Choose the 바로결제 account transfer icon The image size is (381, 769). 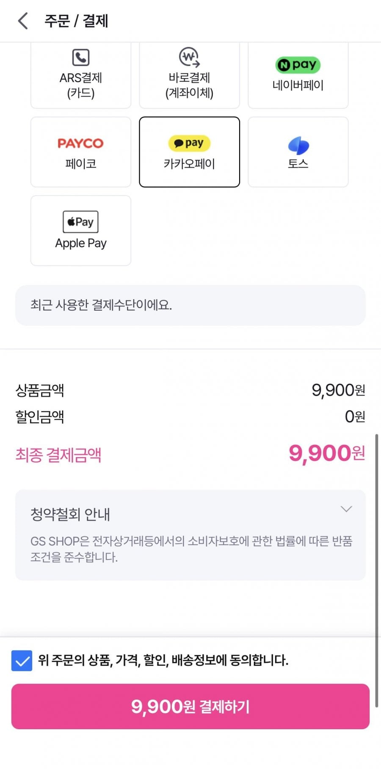coord(189,57)
